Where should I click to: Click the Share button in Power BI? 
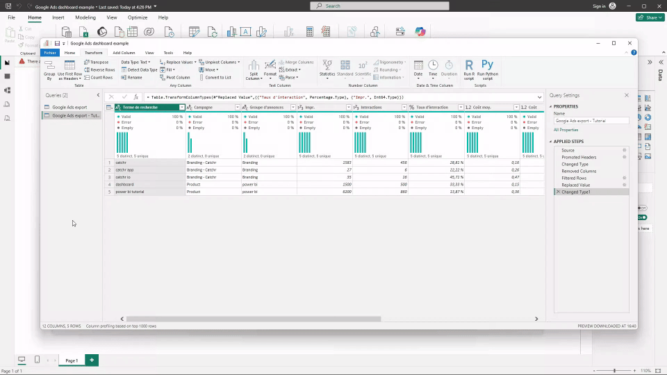[650, 17]
